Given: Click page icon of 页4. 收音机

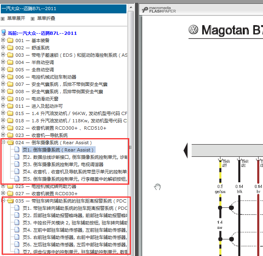Looking at the screenshot, I should (x=17, y=171).
